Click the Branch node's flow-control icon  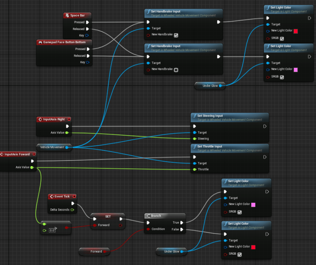coord(148,216)
